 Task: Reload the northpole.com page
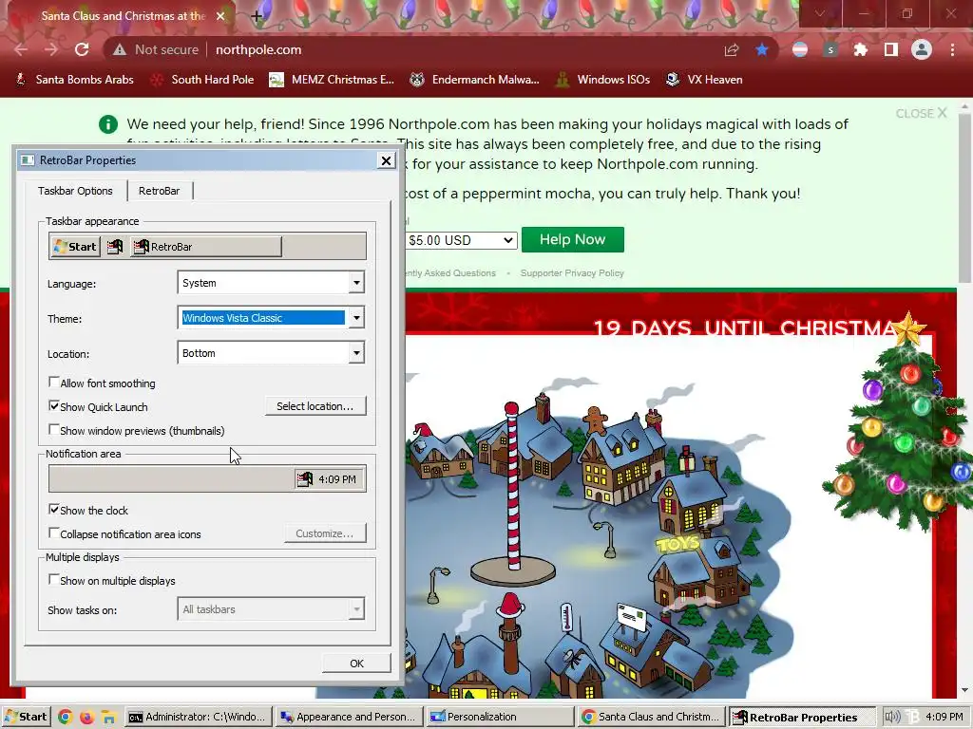(82, 49)
